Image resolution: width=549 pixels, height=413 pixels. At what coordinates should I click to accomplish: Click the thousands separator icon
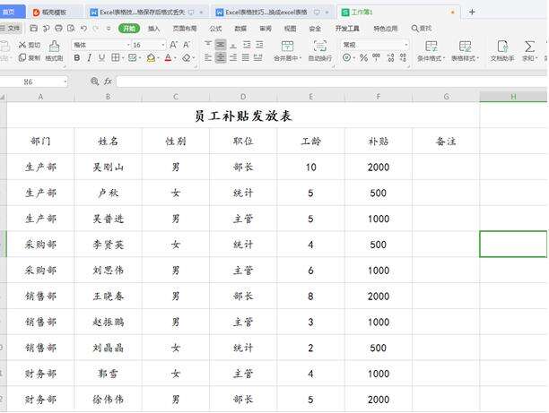pyautogui.click(x=377, y=57)
